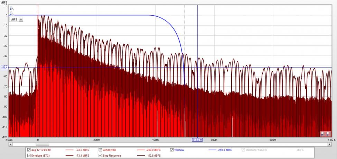Click the red line swatch for aug 12 trace

pyautogui.click(x=69, y=150)
